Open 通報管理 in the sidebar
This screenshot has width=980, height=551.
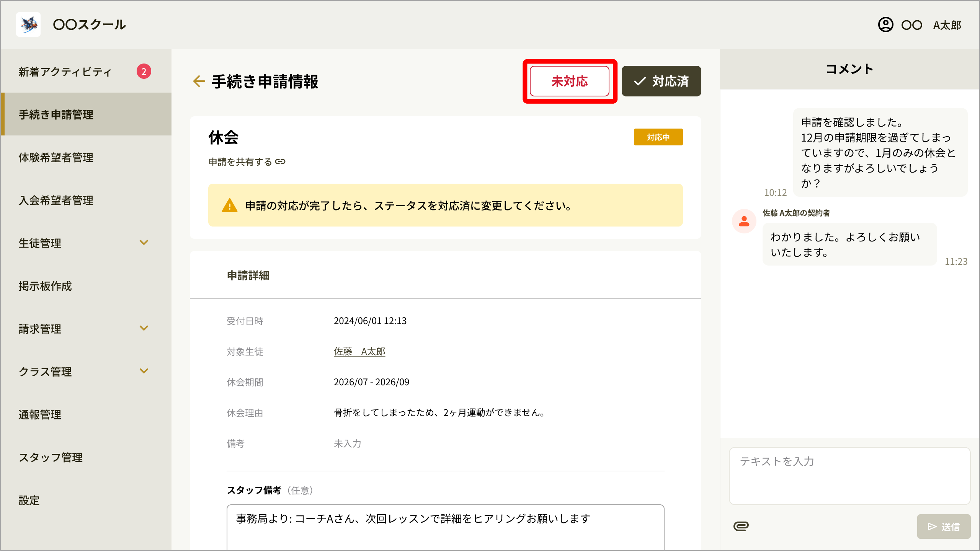[86, 414]
